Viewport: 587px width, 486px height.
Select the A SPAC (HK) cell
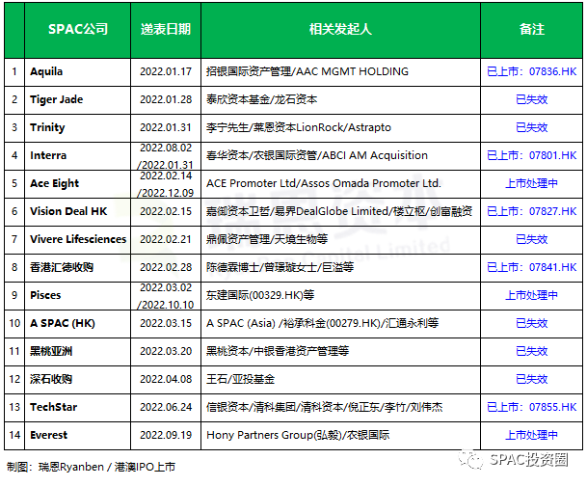point(77,323)
